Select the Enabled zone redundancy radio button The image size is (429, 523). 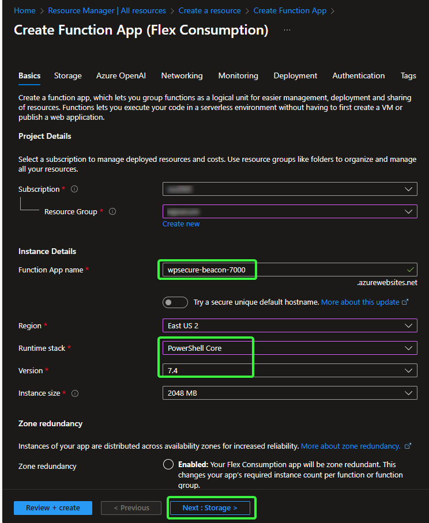point(168,465)
